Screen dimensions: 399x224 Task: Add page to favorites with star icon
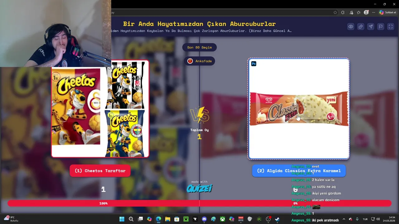coord(335,12)
